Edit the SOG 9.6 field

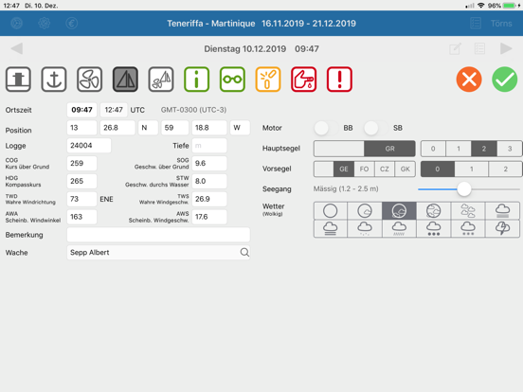[x=209, y=163]
